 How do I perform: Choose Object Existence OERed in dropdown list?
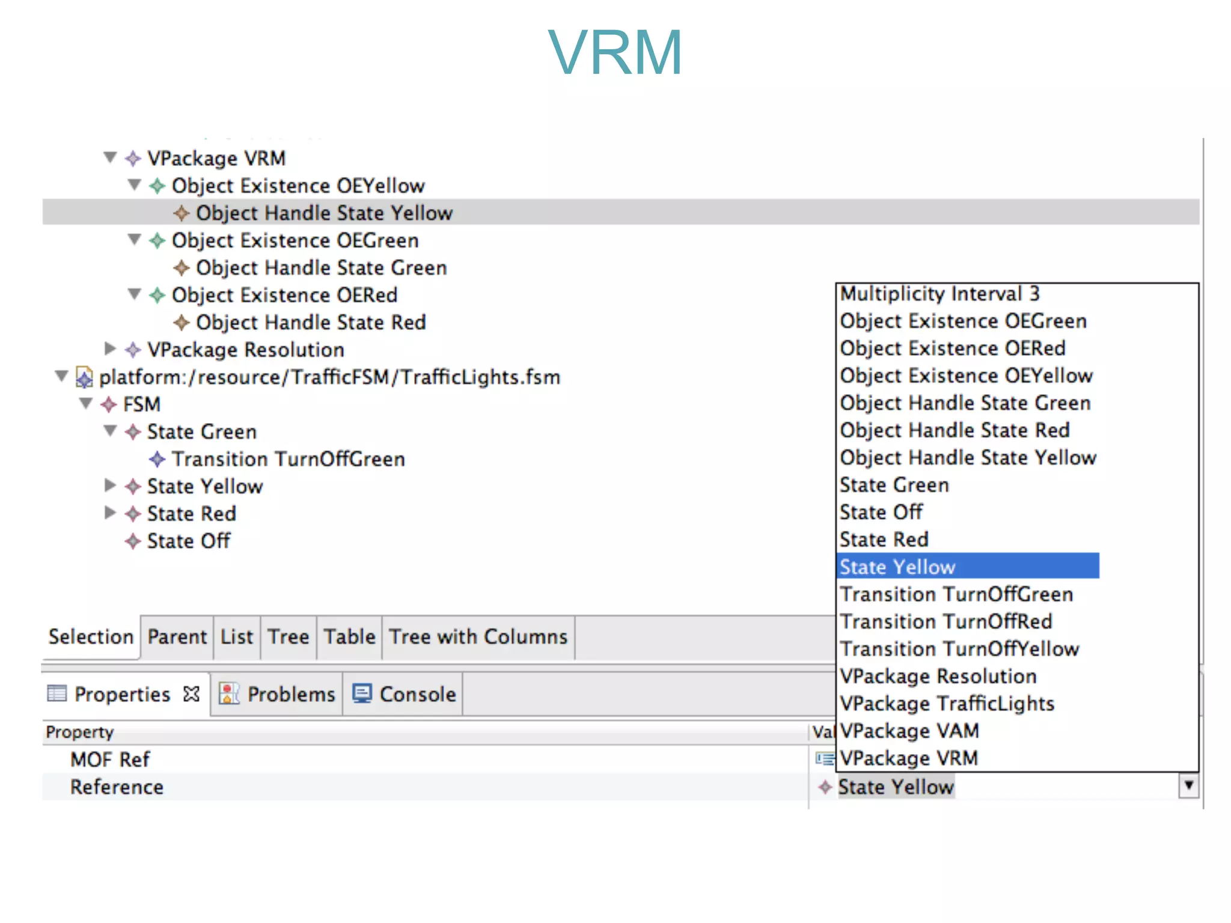pos(953,349)
